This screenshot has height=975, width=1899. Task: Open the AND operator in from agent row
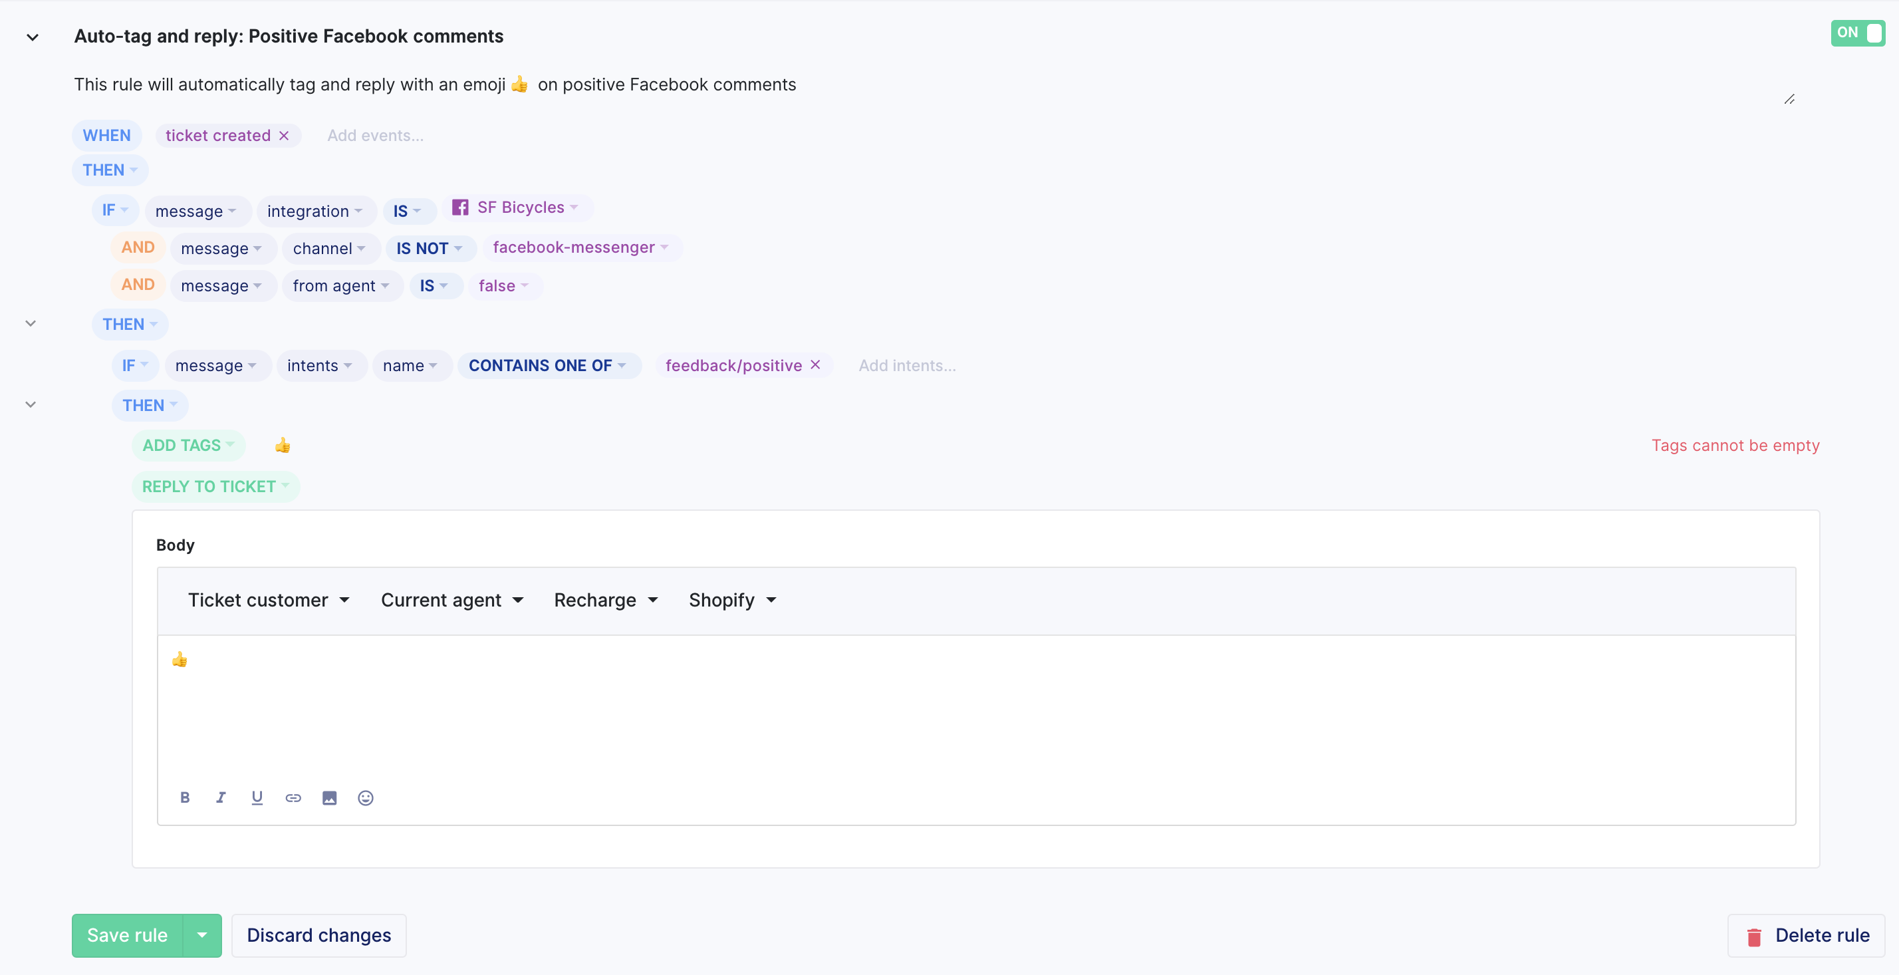point(138,285)
